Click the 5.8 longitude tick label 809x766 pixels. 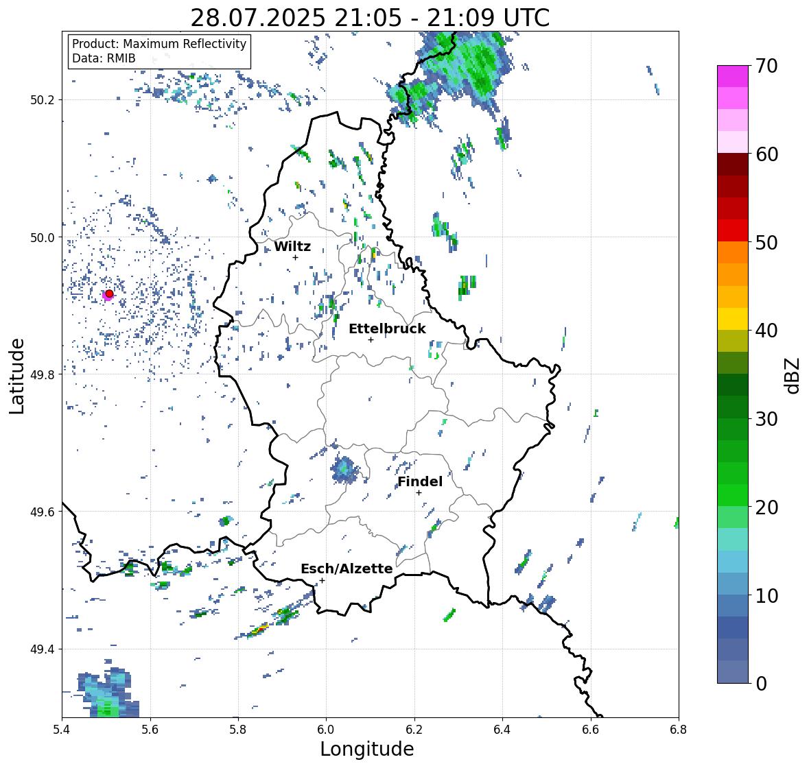[238, 730]
